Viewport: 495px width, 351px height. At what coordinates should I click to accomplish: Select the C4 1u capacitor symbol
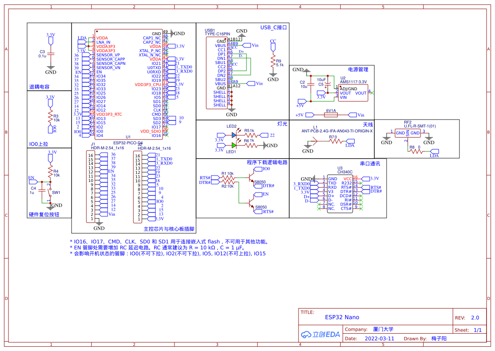point(41,191)
